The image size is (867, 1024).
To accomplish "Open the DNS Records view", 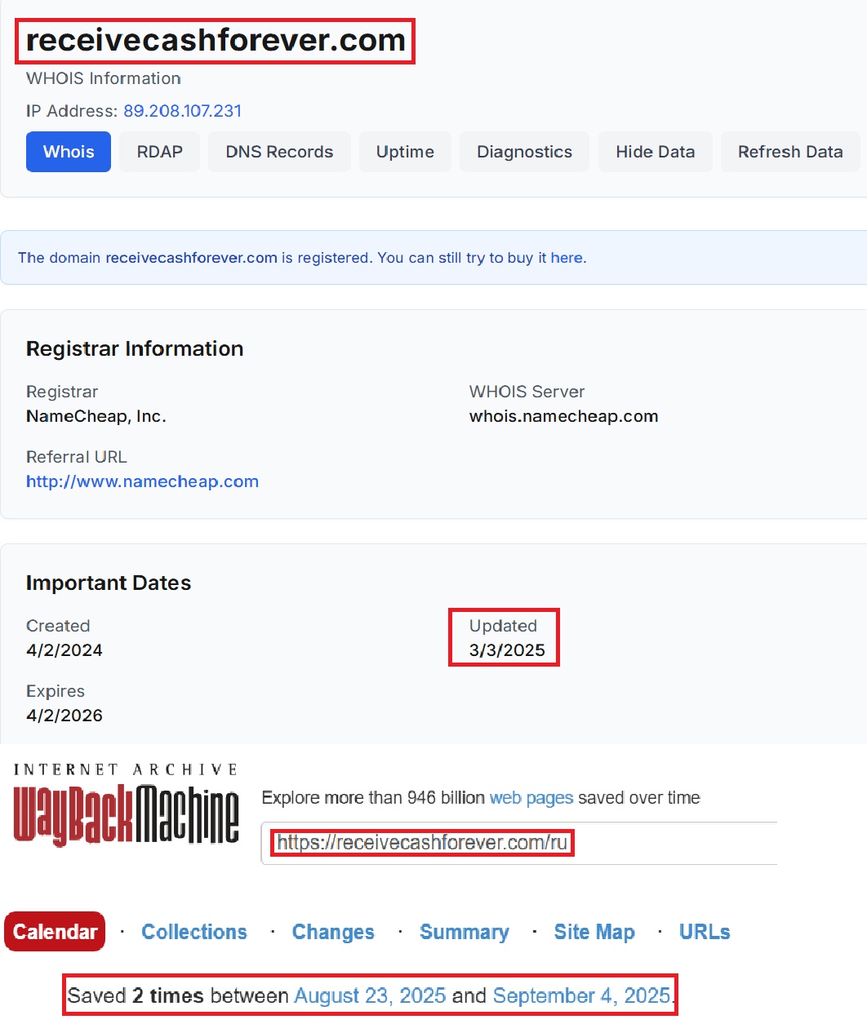I will (x=279, y=152).
